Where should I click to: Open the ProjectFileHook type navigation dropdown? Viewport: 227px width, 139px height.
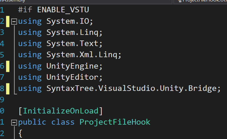tap(201, 1)
